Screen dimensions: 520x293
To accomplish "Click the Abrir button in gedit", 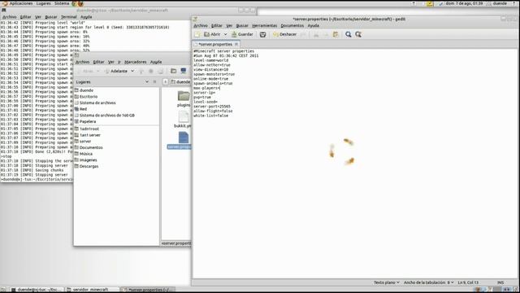I will coord(212,34).
